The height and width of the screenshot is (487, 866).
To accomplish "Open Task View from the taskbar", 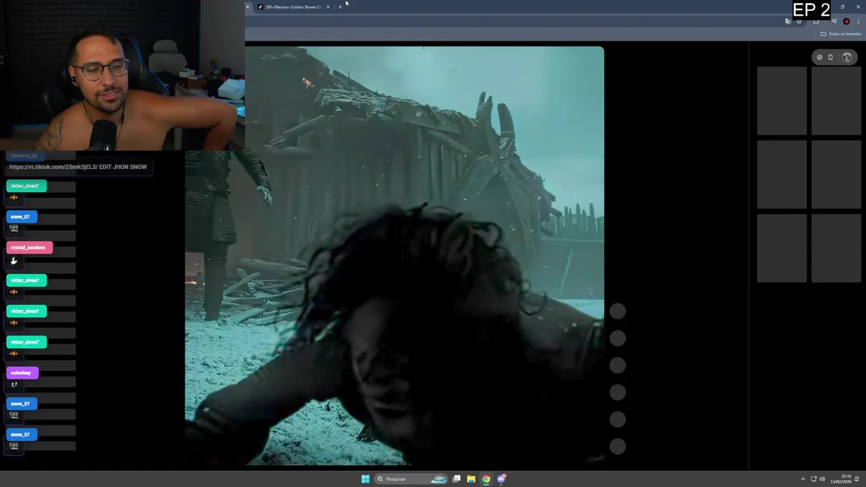I will click(x=457, y=479).
